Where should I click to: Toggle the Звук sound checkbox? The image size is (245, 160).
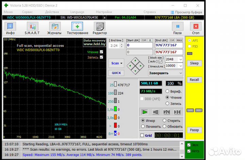point(189,145)
